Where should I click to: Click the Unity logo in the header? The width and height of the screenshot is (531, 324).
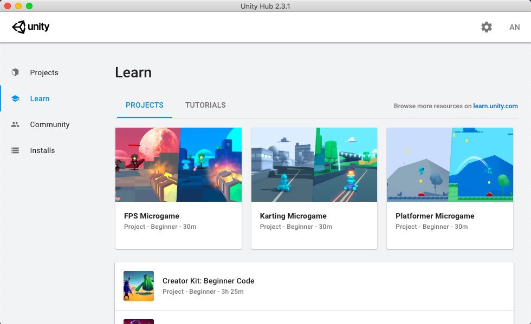30,27
